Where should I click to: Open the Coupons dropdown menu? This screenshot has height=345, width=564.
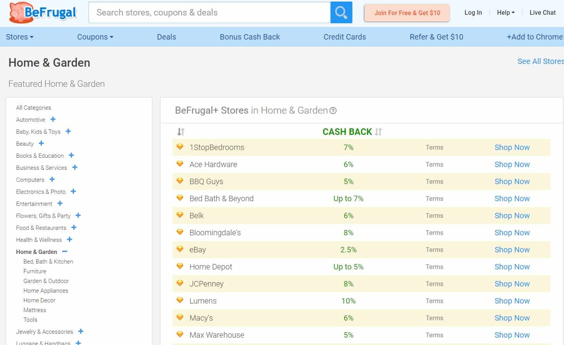click(x=95, y=37)
